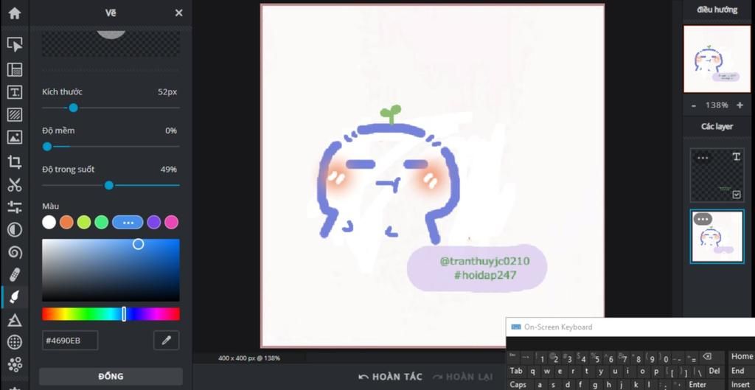Select the Heal bandage tool
Viewport: 755px width, 390px height.
pyautogui.click(x=15, y=275)
